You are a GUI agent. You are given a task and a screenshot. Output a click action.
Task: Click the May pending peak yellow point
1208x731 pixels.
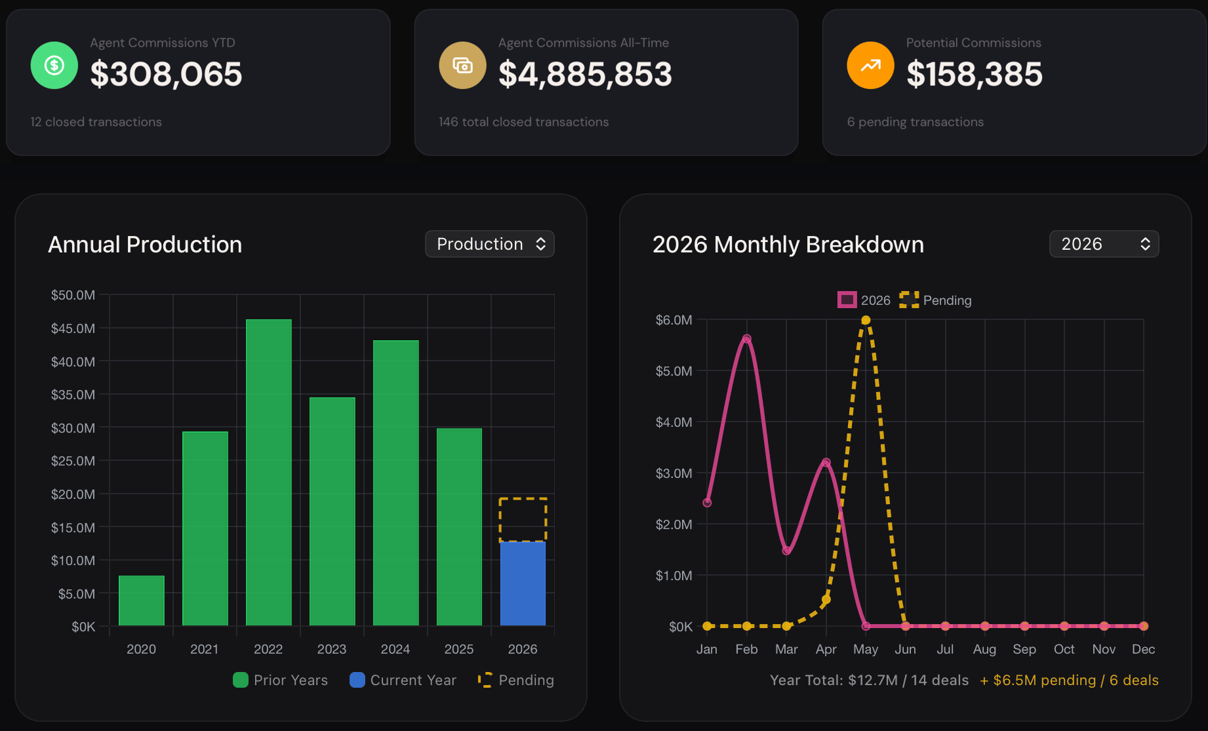[866, 320]
